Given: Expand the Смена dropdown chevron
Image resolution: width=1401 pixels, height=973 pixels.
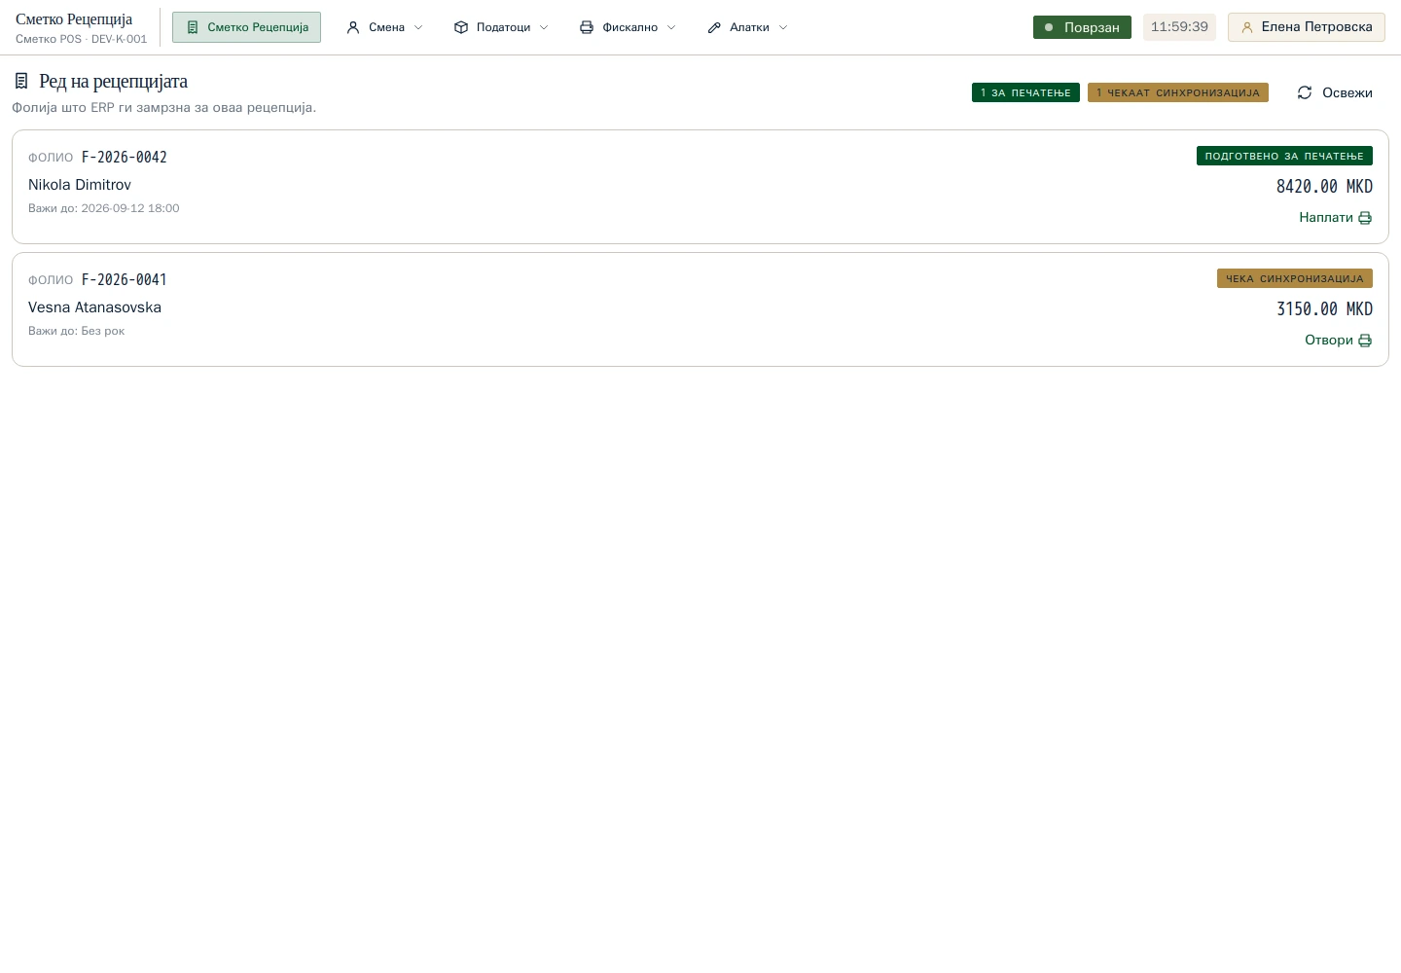Looking at the screenshot, I should tap(418, 27).
